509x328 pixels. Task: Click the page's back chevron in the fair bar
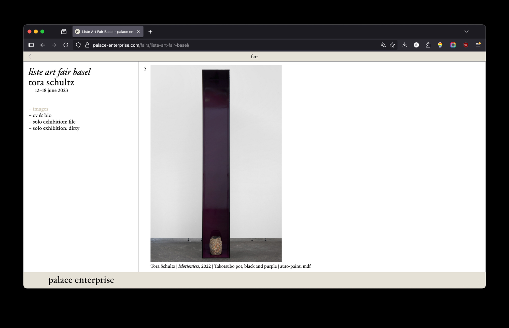(x=30, y=56)
